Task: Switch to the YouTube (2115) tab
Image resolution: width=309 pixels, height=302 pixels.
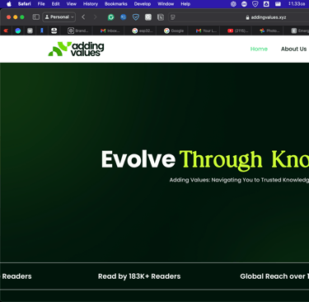Action: coord(237,31)
